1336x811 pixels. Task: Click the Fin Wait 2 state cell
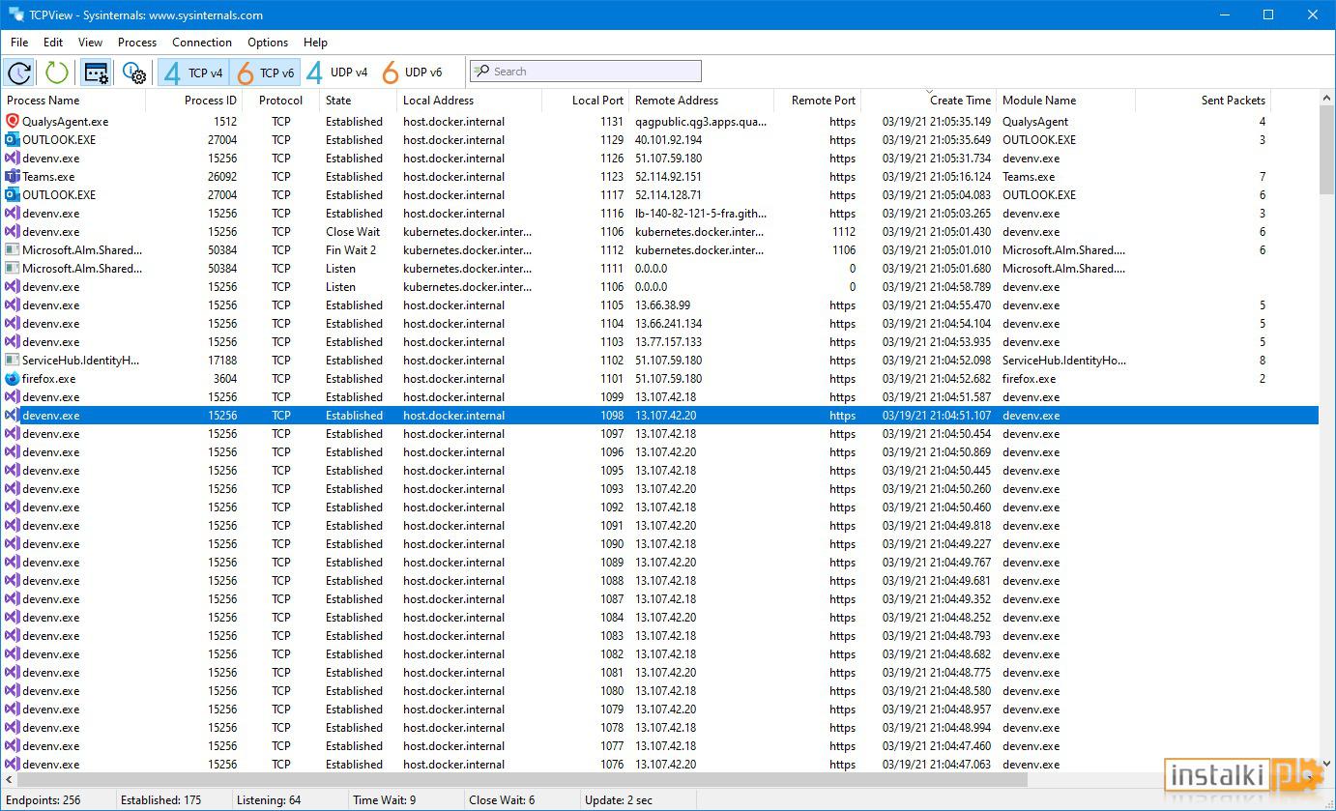(x=351, y=250)
